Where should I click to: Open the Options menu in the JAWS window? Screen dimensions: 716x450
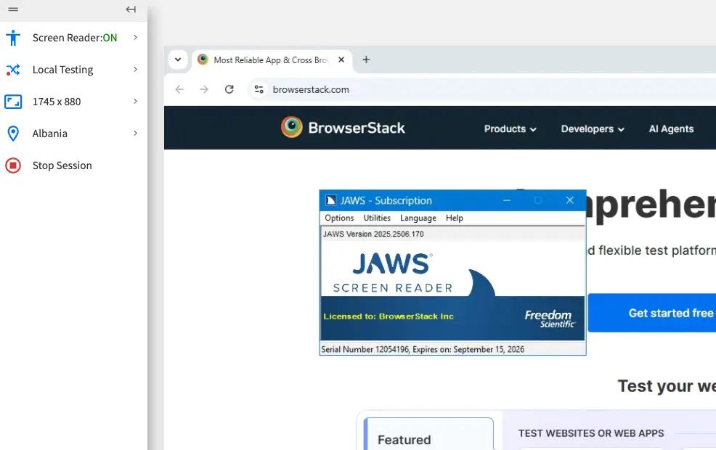click(338, 218)
